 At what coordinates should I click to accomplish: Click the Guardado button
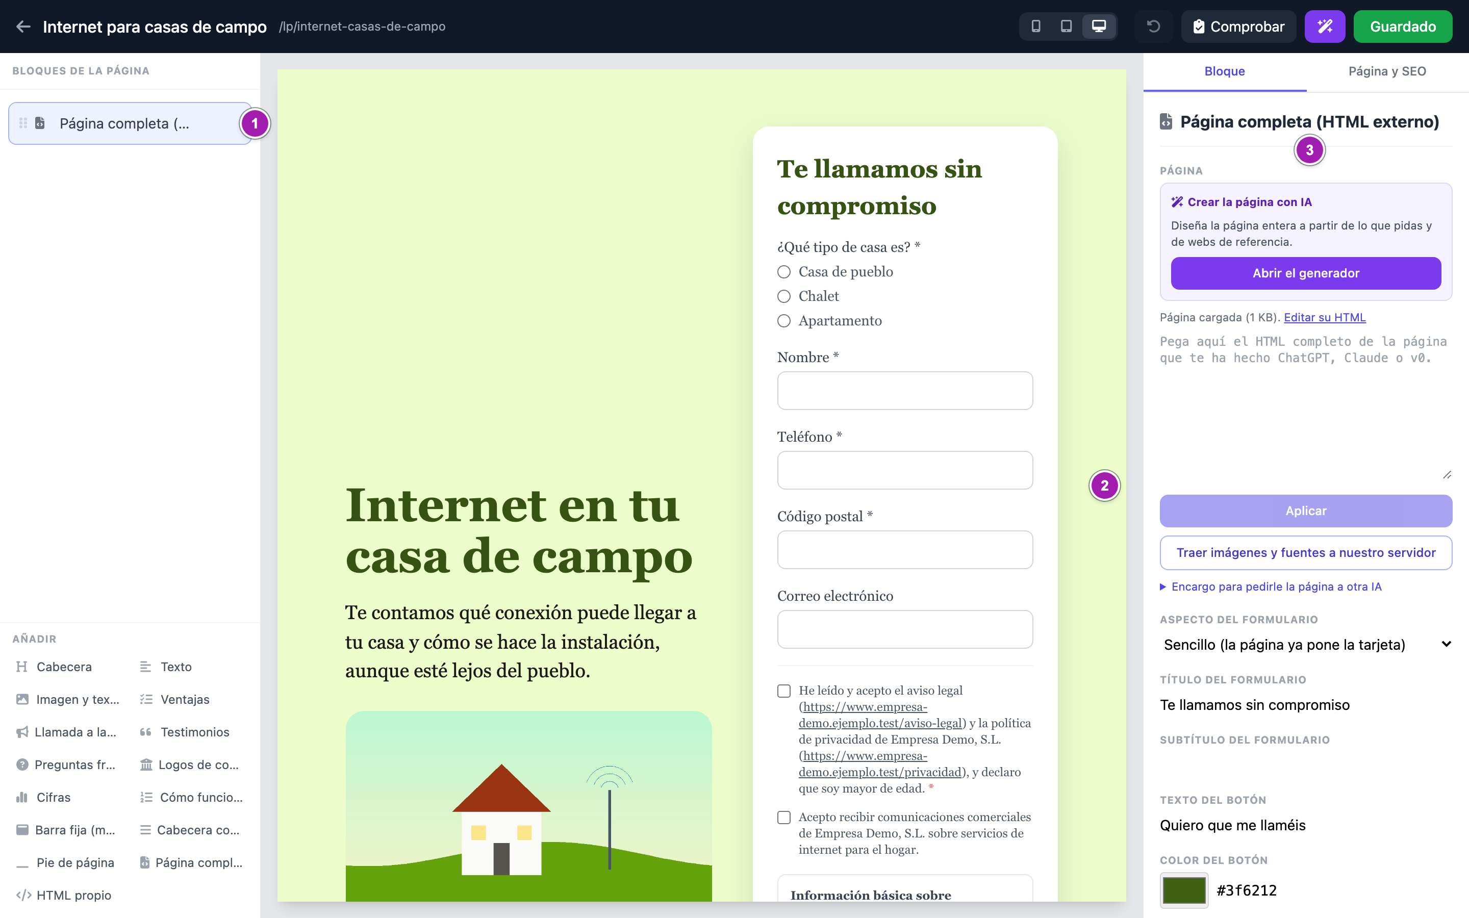1402,26
